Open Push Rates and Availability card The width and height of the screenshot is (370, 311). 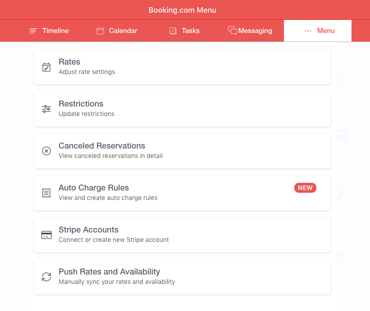coord(183,277)
